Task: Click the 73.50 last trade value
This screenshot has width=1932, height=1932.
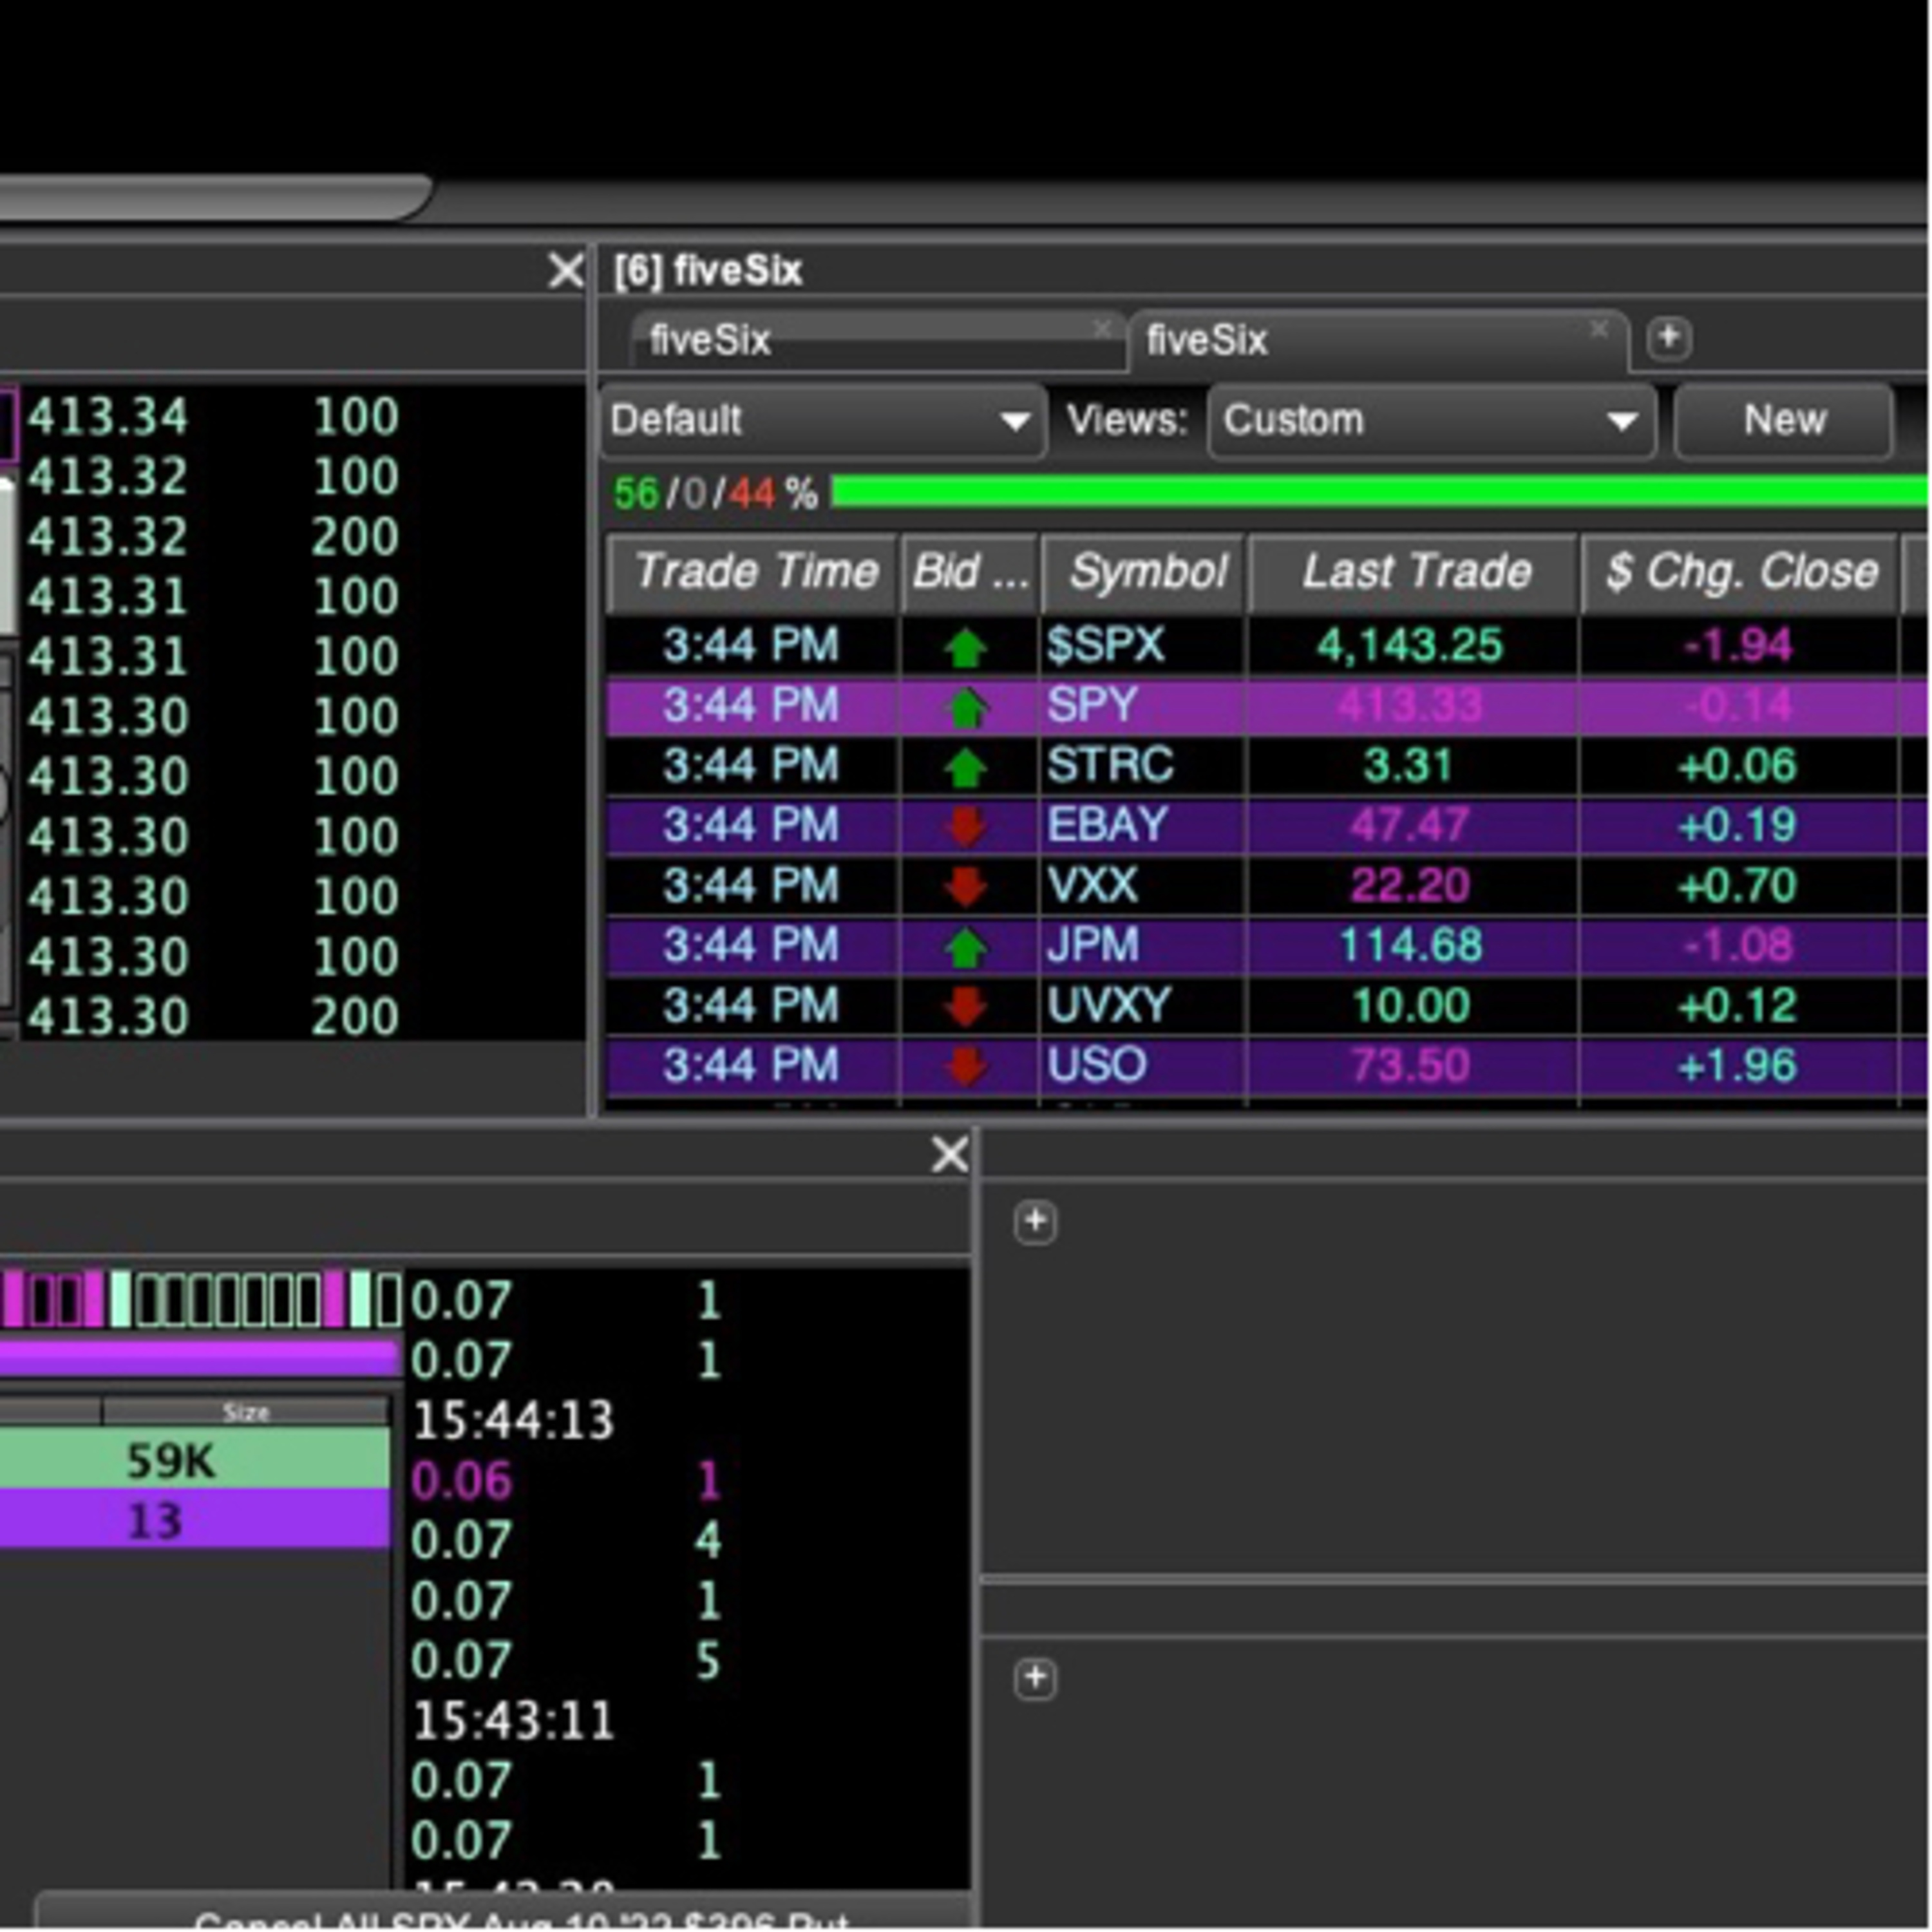Action: (x=1410, y=1066)
